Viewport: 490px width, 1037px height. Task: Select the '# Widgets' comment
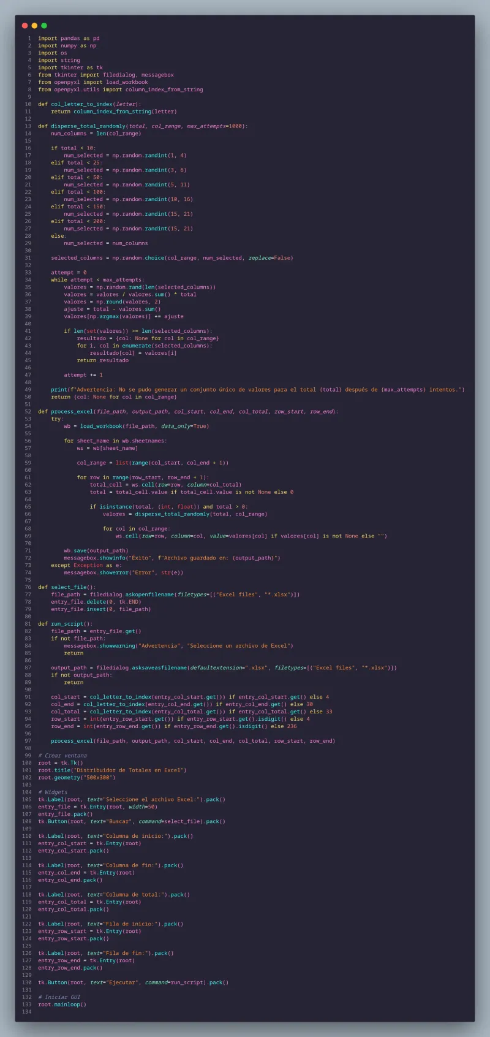(53, 792)
